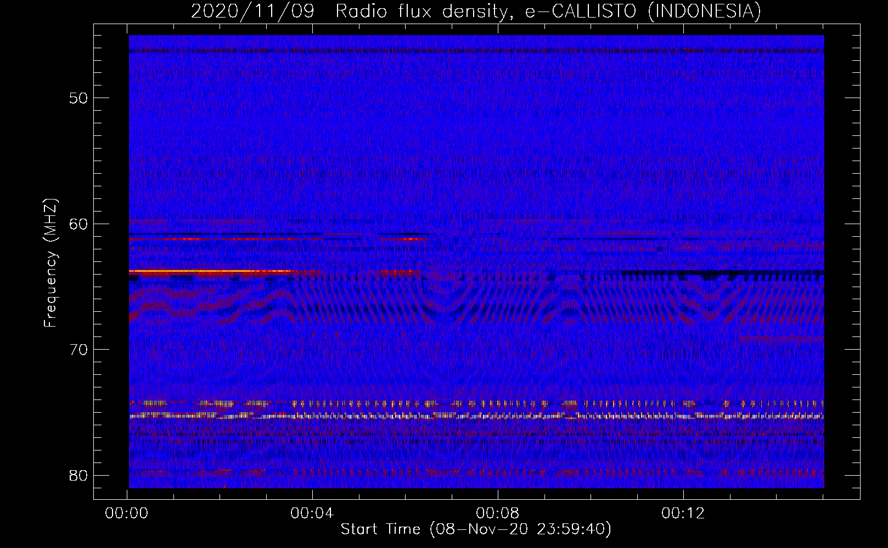The image size is (888, 548).
Task: Click the 00:04 time tick label
Action: (x=312, y=513)
